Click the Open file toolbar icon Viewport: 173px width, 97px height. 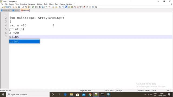(x=5, y=7)
